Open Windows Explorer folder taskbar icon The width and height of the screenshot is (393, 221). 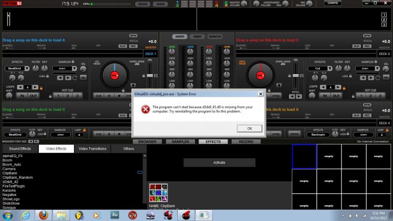coord(61,215)
